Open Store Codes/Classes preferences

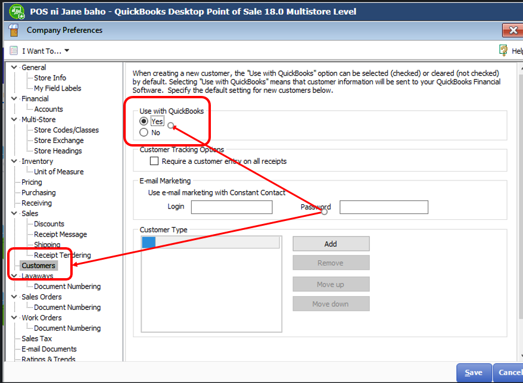point(66,130)
